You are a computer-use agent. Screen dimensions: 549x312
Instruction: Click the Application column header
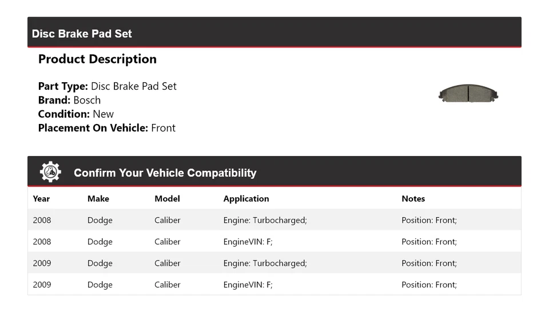click(x=246, y=199)
